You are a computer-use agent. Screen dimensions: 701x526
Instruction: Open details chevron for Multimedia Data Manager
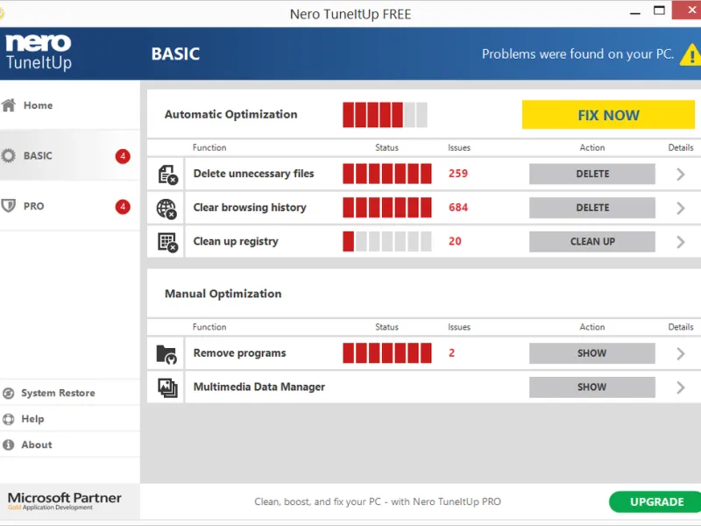tap(681, 387)
